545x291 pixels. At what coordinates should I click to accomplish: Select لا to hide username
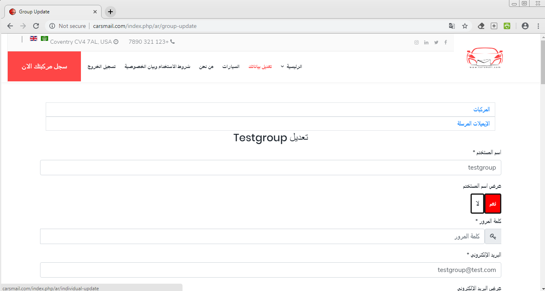pos(477,204)
